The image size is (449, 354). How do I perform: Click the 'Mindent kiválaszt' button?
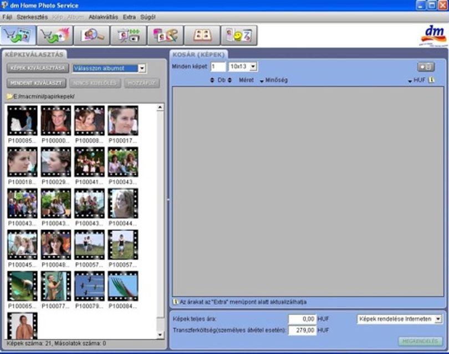[37, 83]
